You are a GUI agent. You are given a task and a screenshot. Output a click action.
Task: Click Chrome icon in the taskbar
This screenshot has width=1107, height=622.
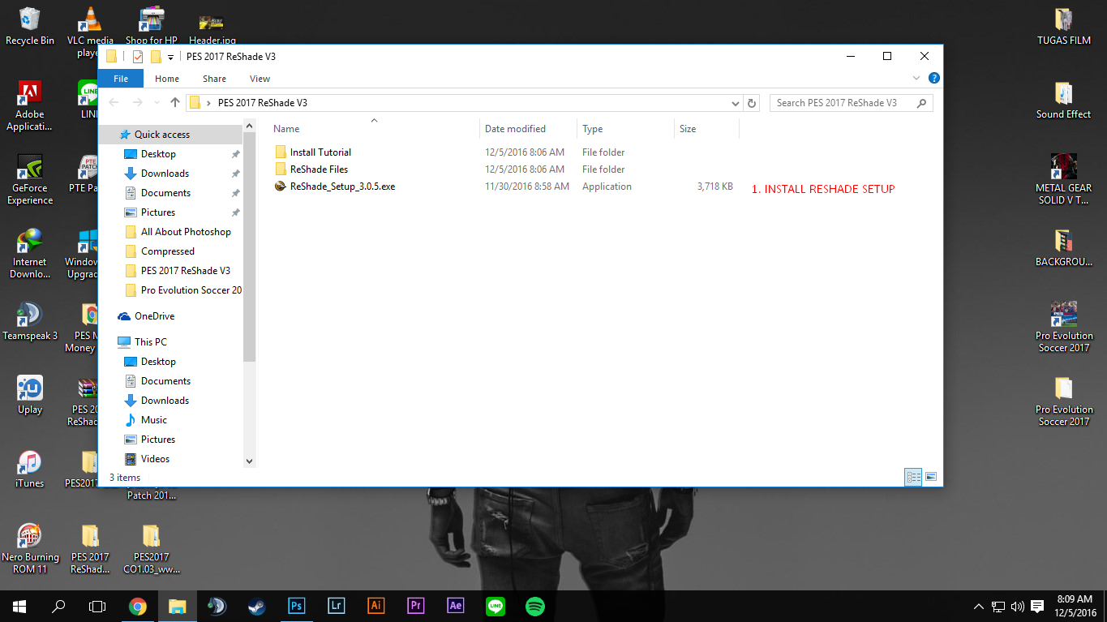click(x=138, y=606)
